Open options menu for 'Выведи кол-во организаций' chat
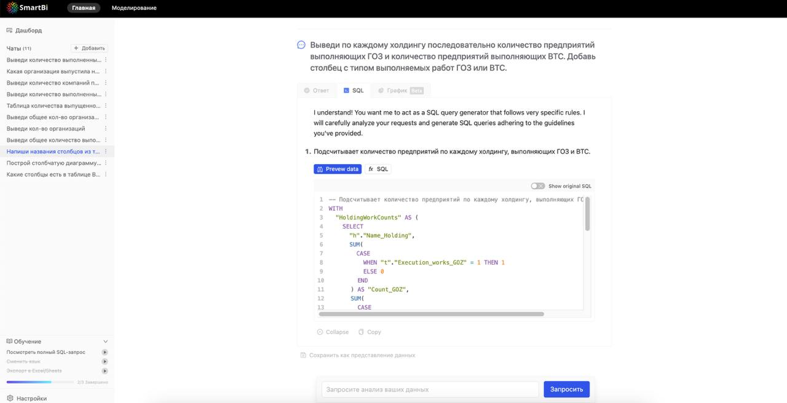787x403 pixels. point(106,128)
